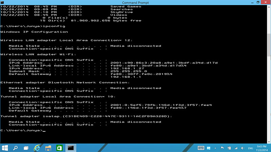
Task: Click the prompt line C:\Users\Junya> cursor
Action: point(44,131)
